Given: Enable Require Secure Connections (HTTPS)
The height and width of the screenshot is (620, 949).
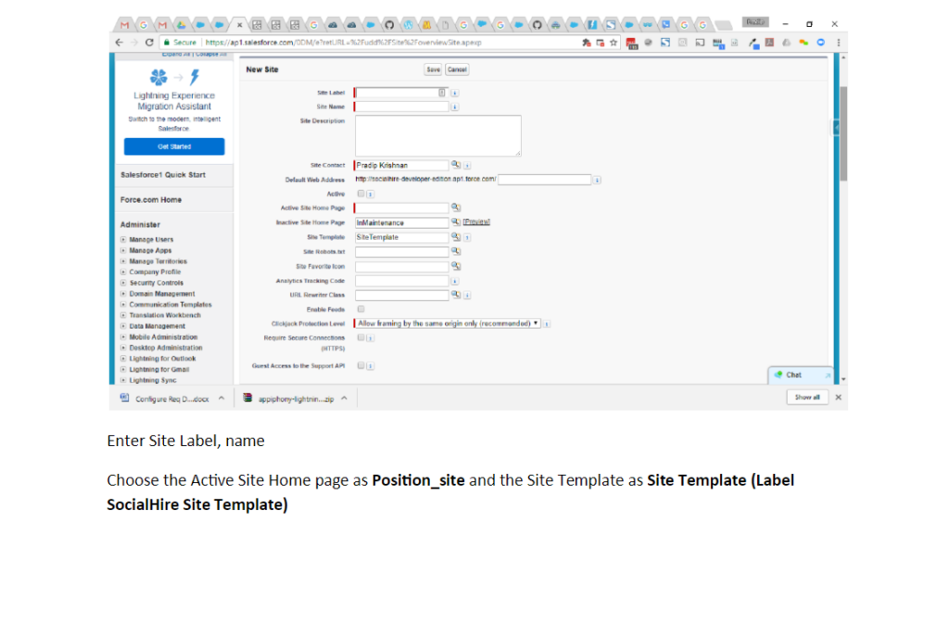Looking at the screenshot, I should (361, 338).
